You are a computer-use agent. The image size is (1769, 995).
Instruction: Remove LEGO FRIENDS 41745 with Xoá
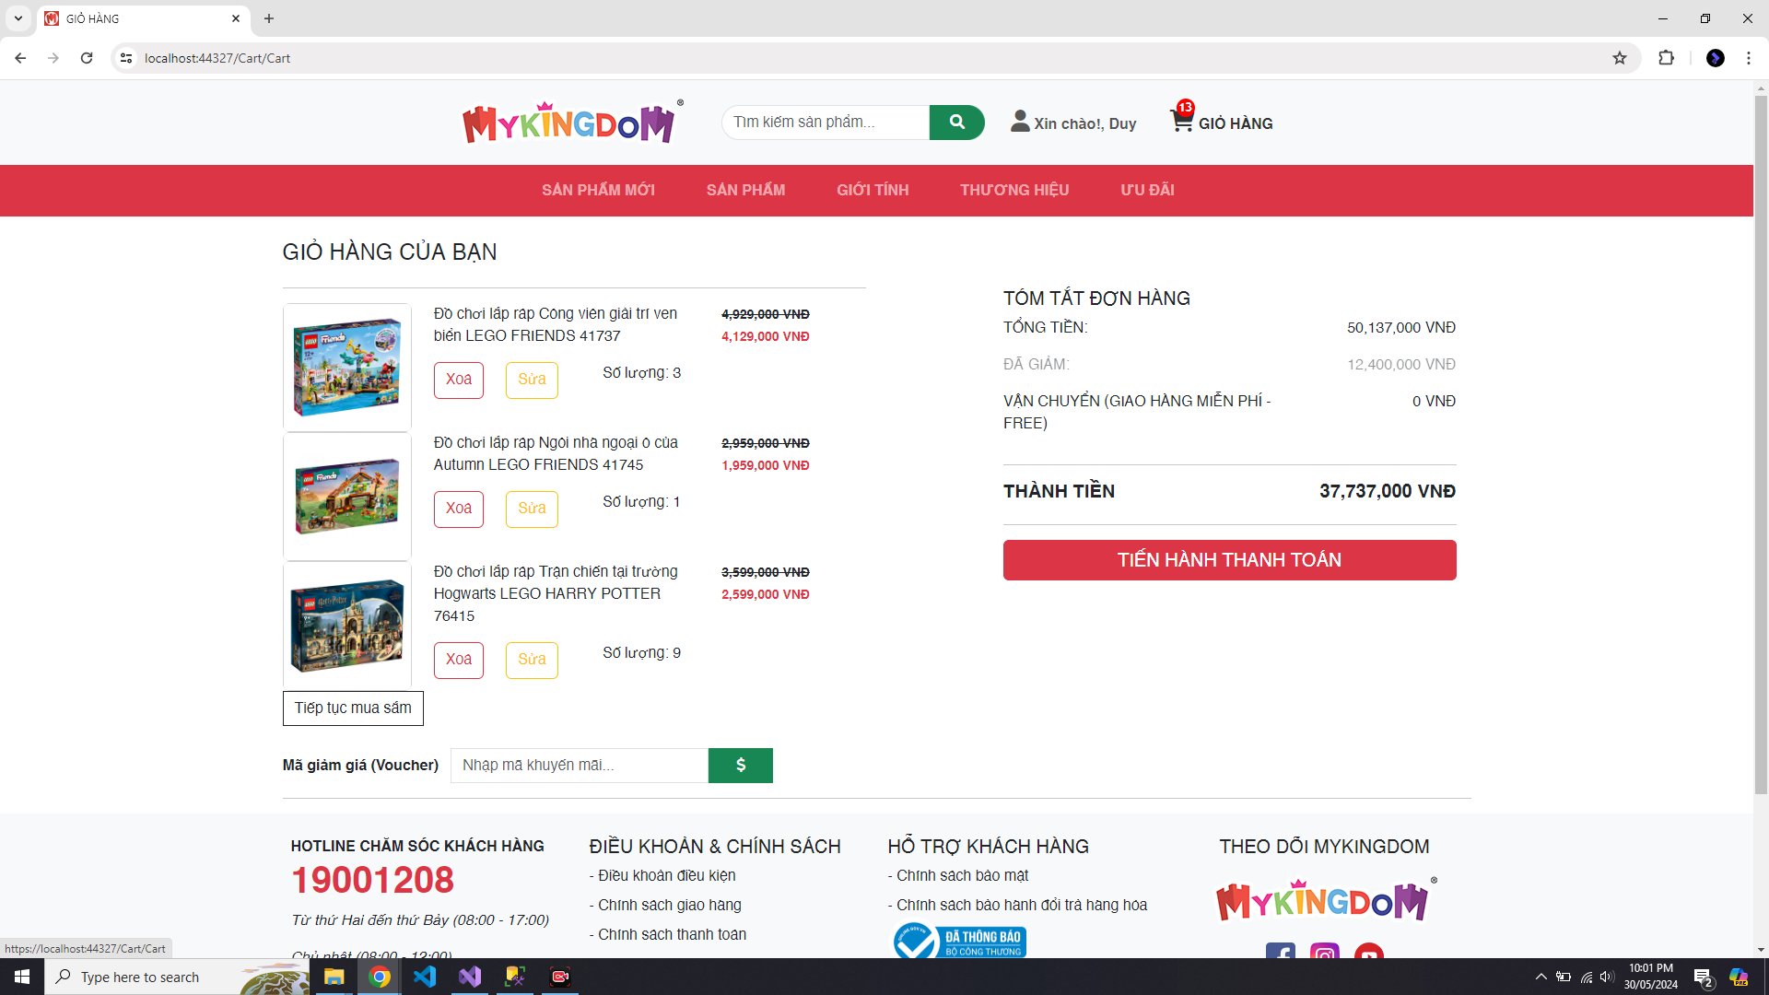click(x=459, y=509)
